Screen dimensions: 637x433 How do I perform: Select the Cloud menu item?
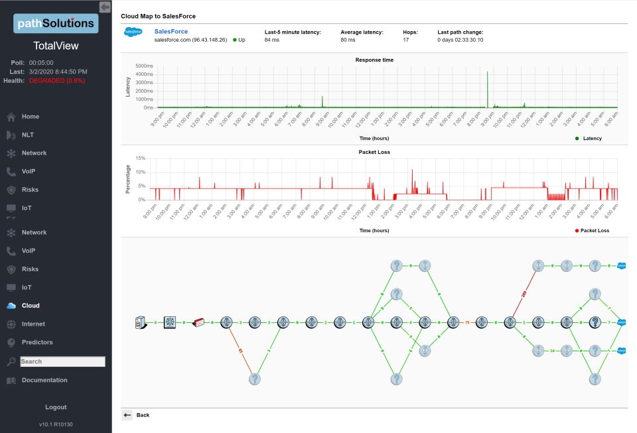coord(31,306)
